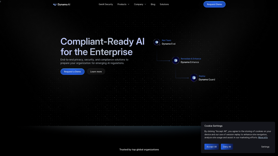Click the Request a Demo hero button
The image size is (278, 156).
pos(72,72)
